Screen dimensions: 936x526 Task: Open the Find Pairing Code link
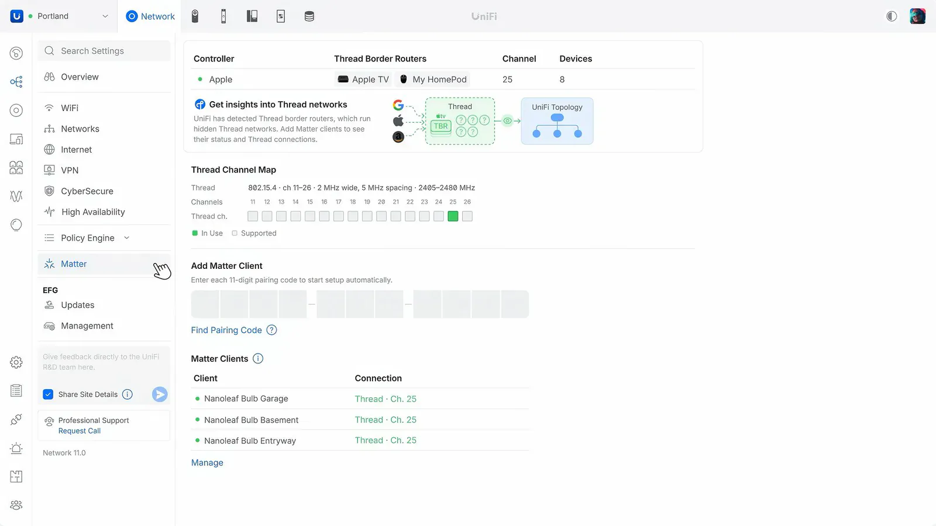pyautogui.click(x=226, y=330)
